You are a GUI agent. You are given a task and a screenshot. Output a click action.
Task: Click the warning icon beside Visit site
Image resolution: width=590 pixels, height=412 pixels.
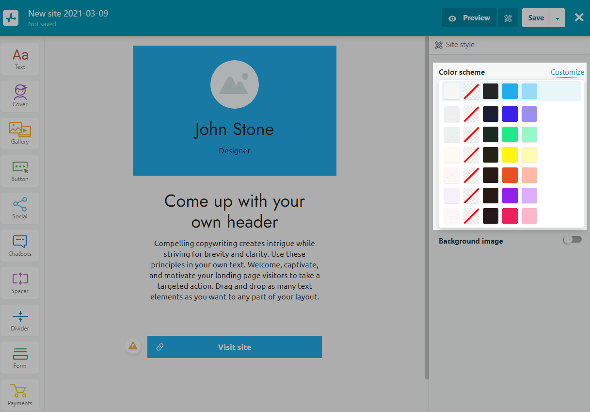click(x=132, y=346)
